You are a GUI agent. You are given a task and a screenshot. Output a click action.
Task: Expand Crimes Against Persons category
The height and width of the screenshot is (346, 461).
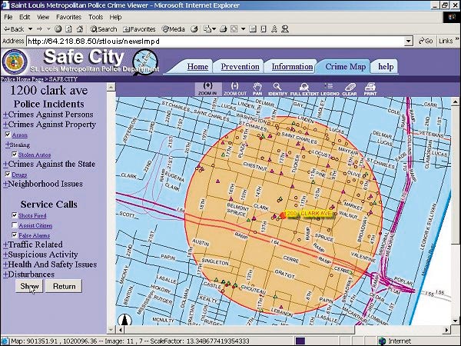[5, 115]
